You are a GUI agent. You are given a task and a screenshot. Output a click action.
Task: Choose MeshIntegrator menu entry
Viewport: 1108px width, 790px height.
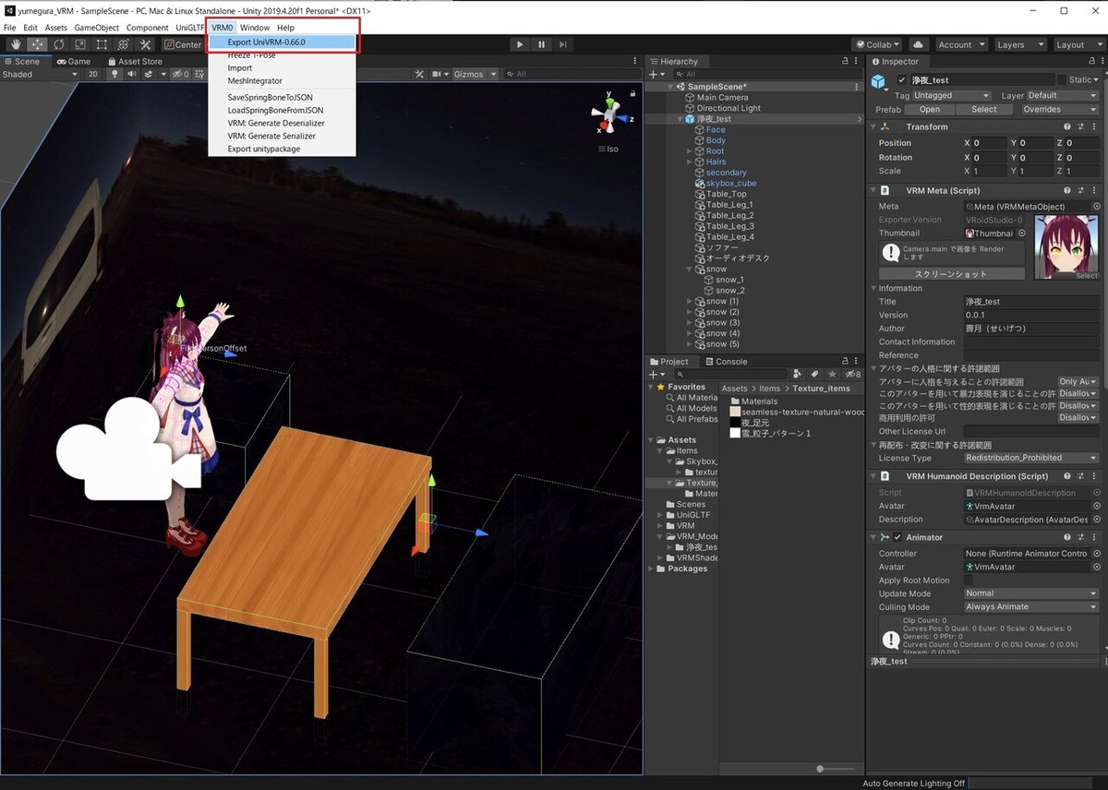255,81
